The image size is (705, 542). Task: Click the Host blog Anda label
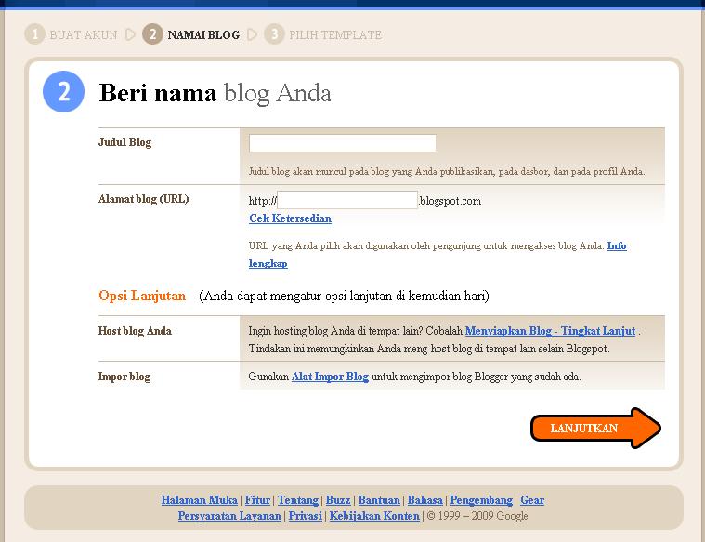point(135,331)
